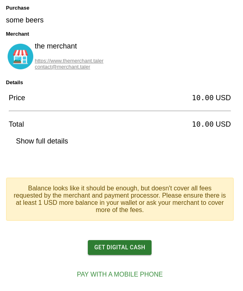243x291 pixels.
Task: Choose Pay with a mobile phone
Action: [x=120, y=275]
